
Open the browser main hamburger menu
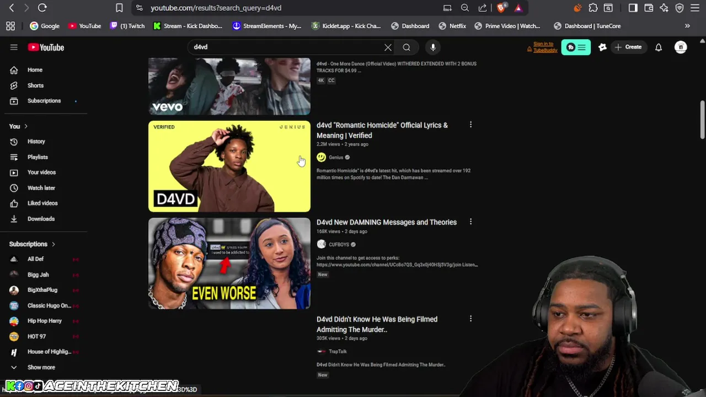click(x=695, y=8)
